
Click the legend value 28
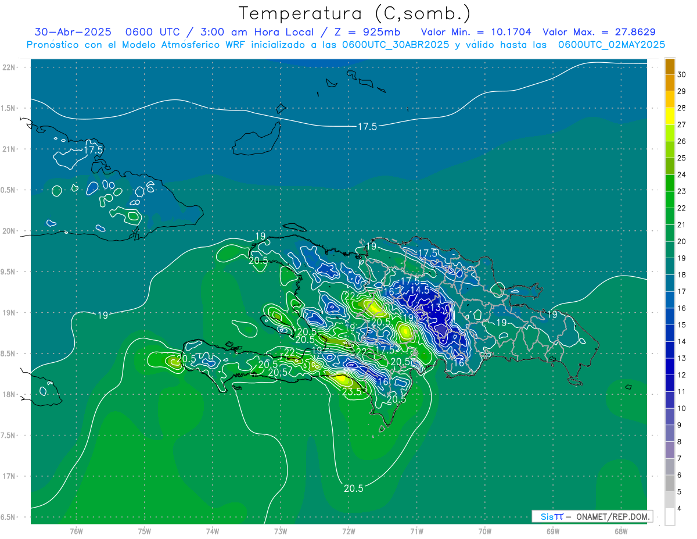tap(682, 108)
